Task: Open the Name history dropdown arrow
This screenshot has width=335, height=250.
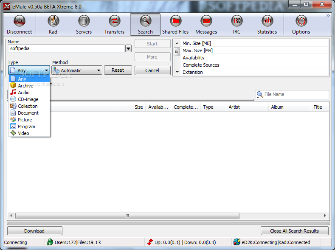Action: coord(128,49)
